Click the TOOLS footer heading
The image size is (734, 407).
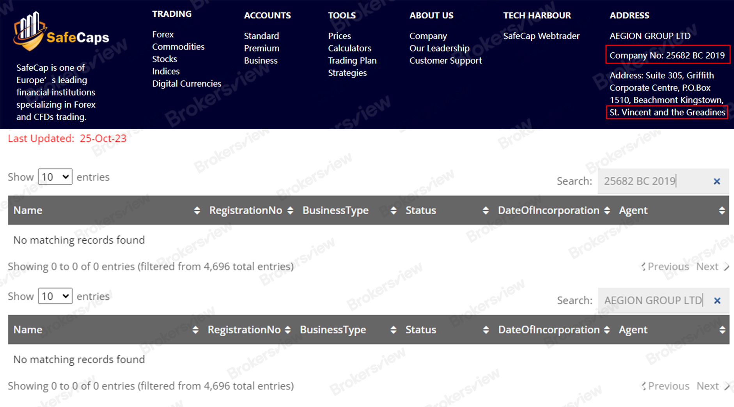click(x=342, y=16)
